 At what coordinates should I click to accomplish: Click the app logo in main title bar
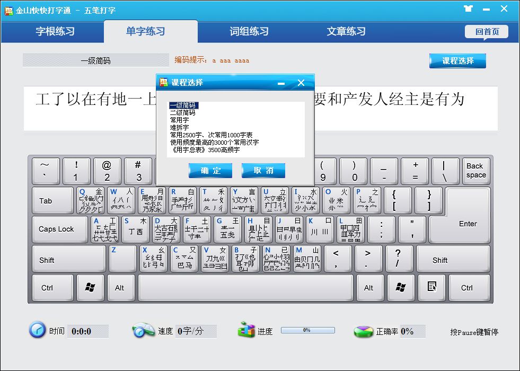coord(8,11)
